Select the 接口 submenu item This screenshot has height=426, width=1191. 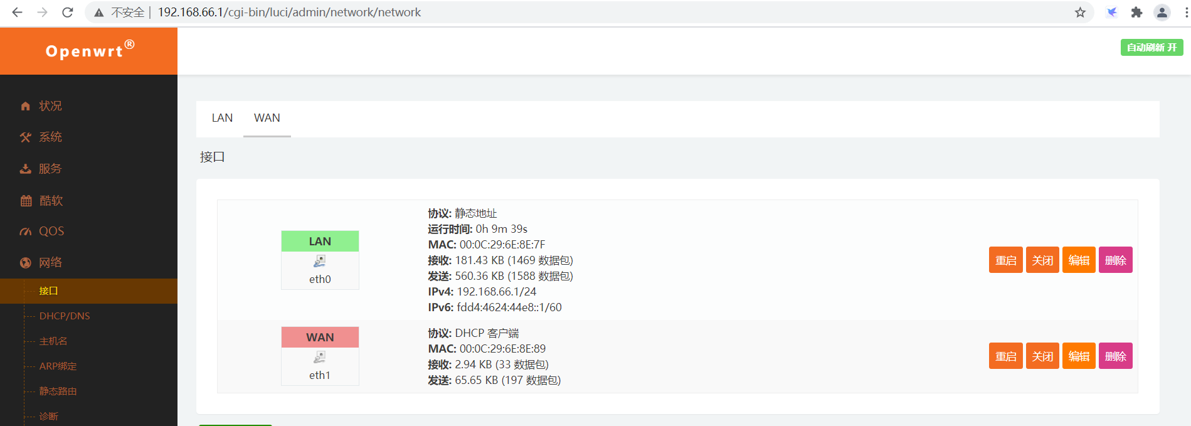pos(88,291)
